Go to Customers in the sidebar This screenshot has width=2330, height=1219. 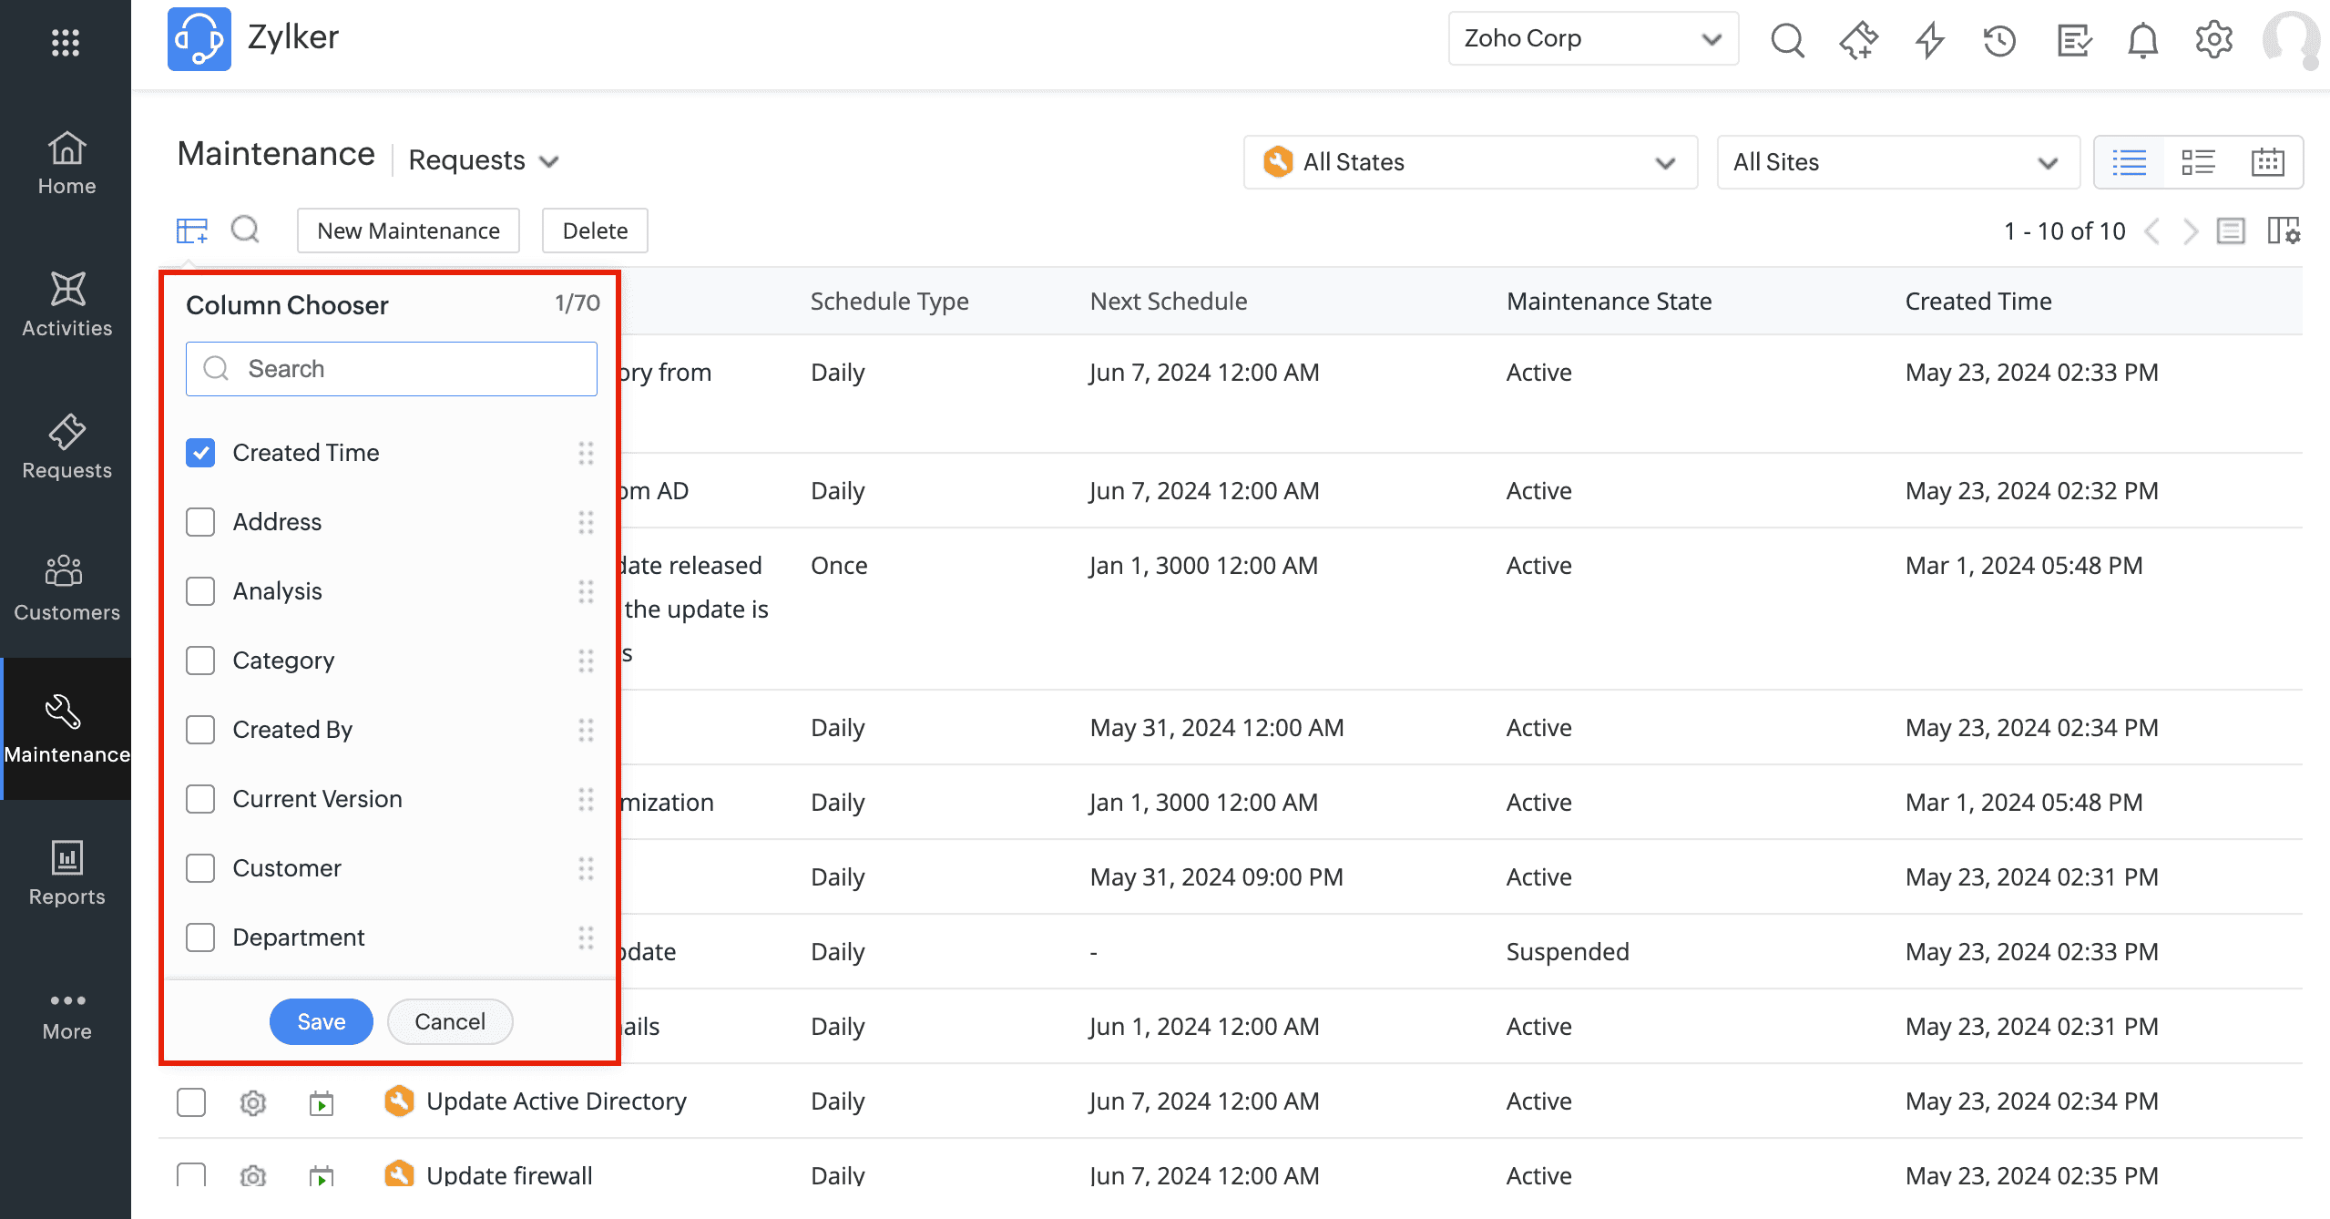tap(66, 589)
